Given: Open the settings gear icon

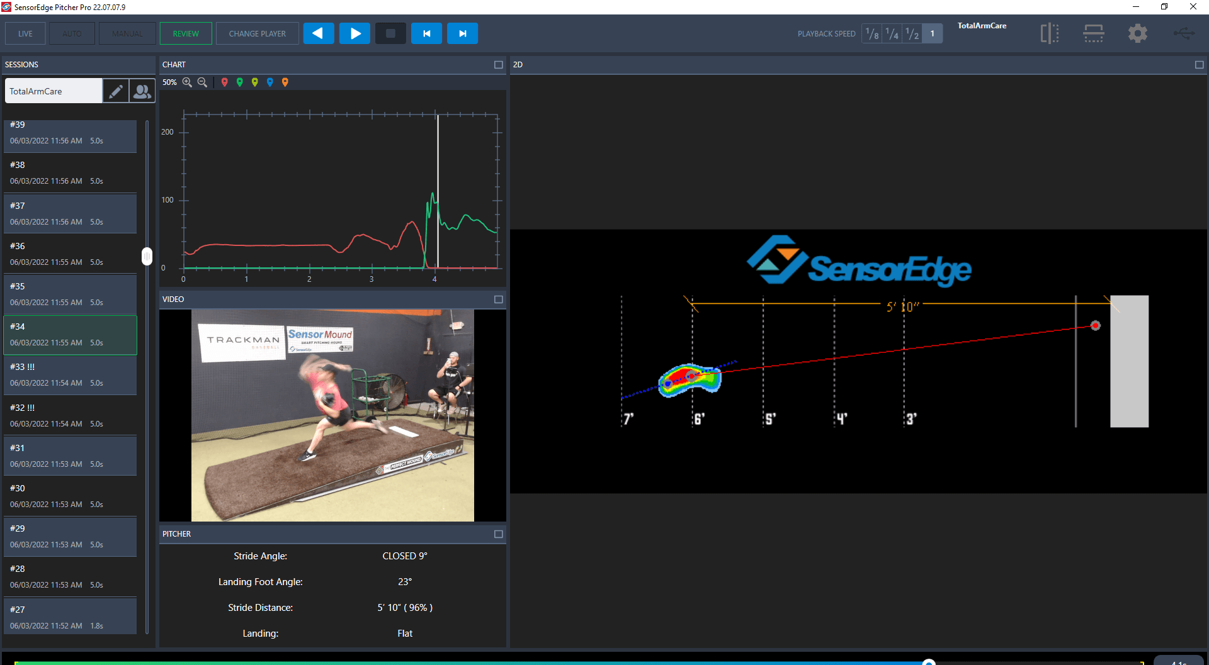Looking at the screenshot, I should [1137, 33].
